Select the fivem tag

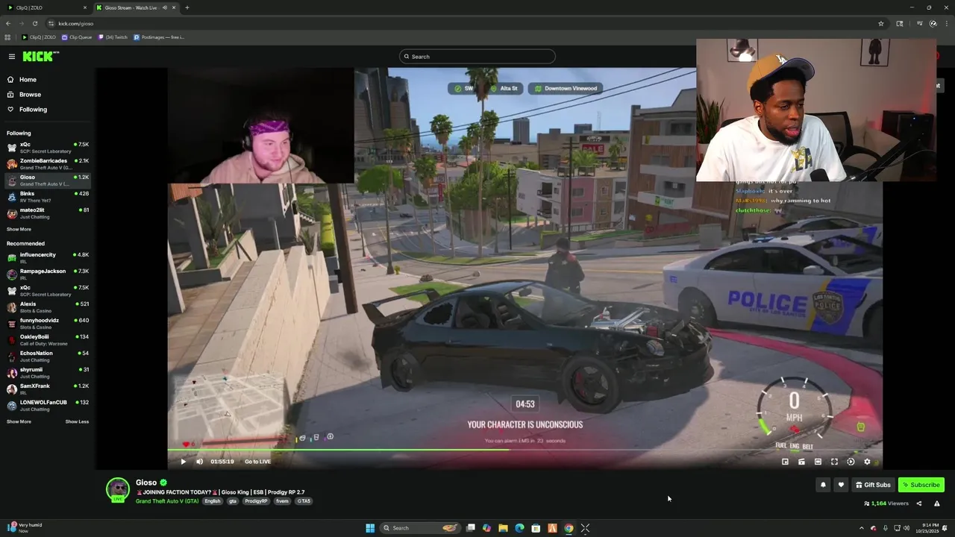pyautogui.click(x=282, y=501)
